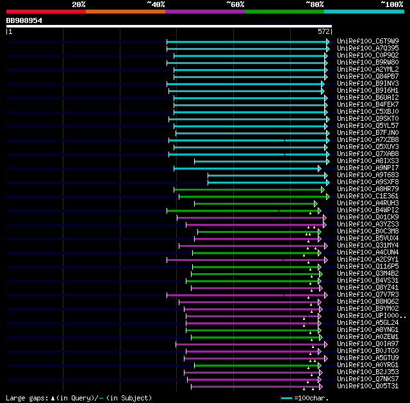The image size is (410, 403).
Task: Open the UniRef100_A9NPI7 entry
Action: (368, 168)
